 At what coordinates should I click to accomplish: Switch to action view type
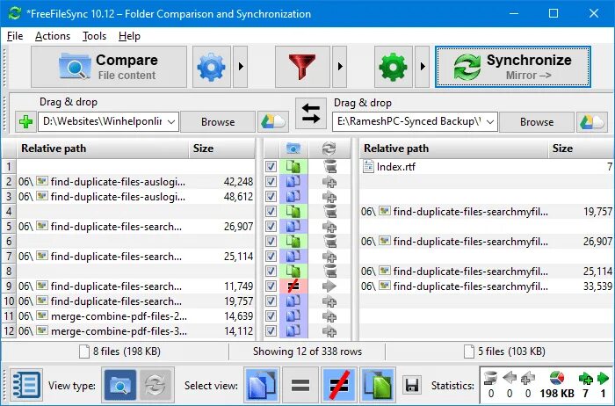(156, 385)
